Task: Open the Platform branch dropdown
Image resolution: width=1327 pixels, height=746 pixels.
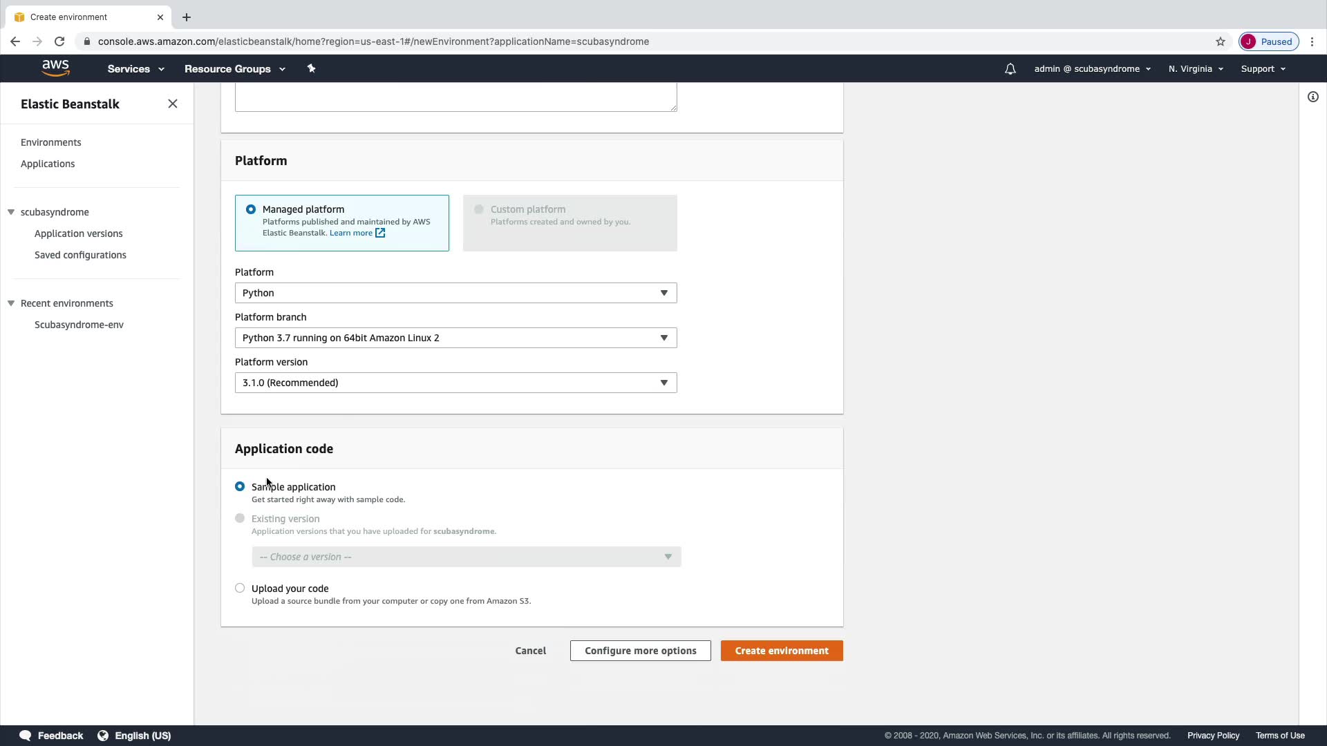Action: pos(455,338)
